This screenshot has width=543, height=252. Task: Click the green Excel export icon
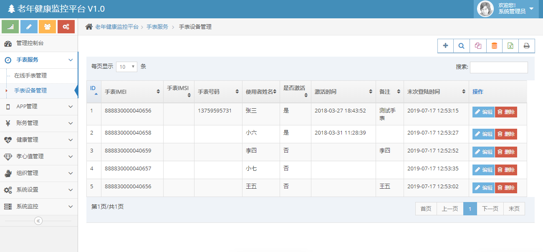point(510,46)
